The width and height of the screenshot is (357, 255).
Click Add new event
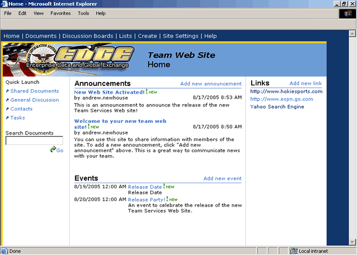[222, 178]
